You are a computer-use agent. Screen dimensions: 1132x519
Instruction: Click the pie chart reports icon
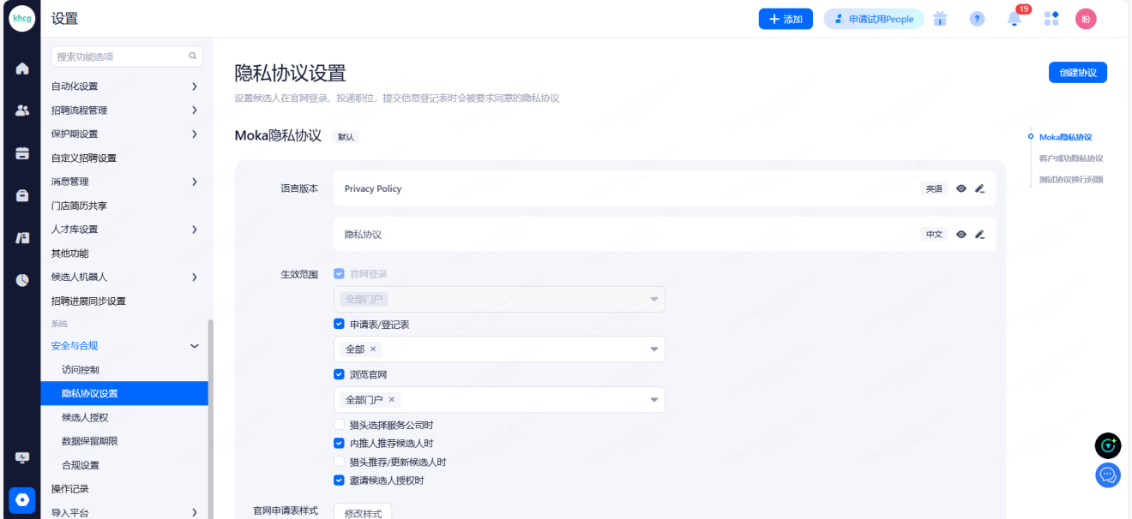[22, 279]
